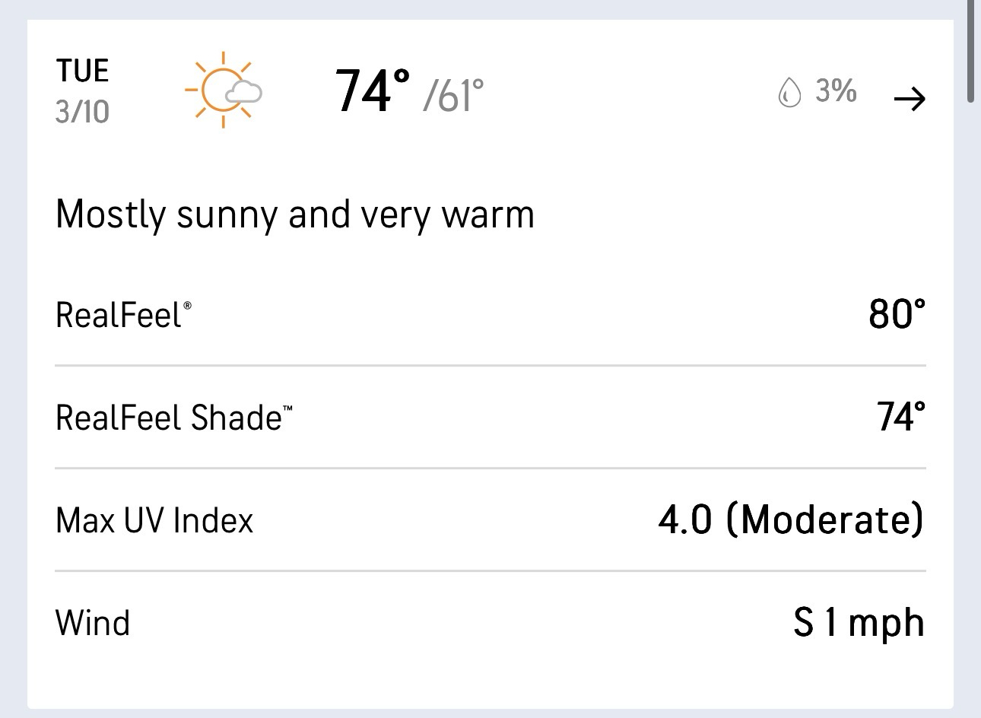
Task: Open the daily details arrow
Action: click(909, 98)
